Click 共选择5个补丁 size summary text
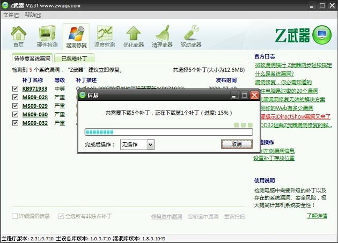The image size is (338, 243). [x=209, y=70]
